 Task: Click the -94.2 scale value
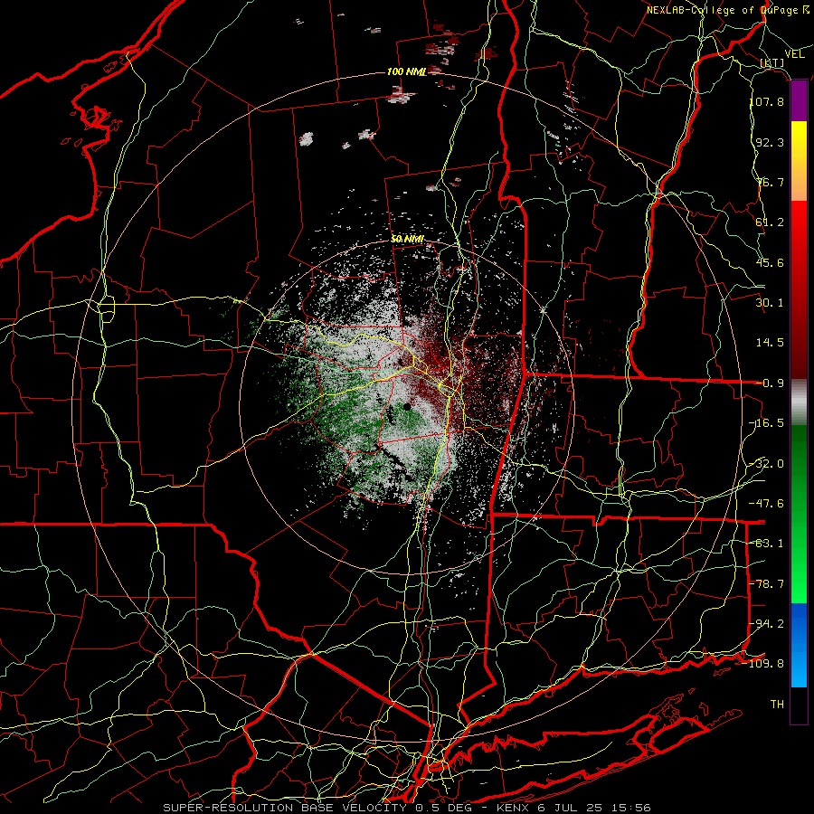pyautogui.click(x=767, y=624)
